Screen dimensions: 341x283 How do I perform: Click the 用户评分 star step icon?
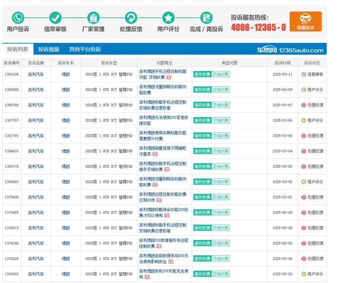169,18
